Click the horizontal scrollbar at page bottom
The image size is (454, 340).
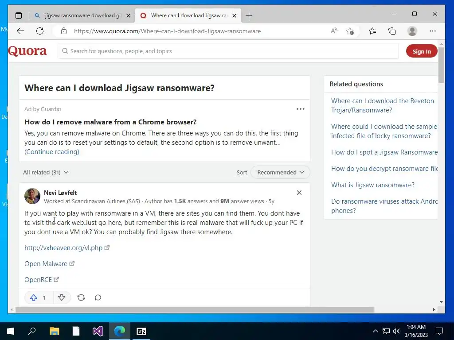195,309
